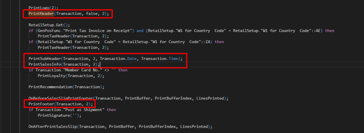Click OnBeforeSalesSlipPrintFooter event call
Image resolution: width=364 pixels, height=133 pixels.
click(128, 98)
